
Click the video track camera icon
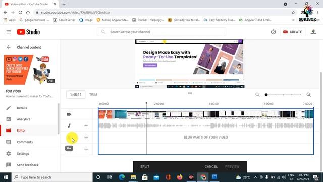pos(69,114)
